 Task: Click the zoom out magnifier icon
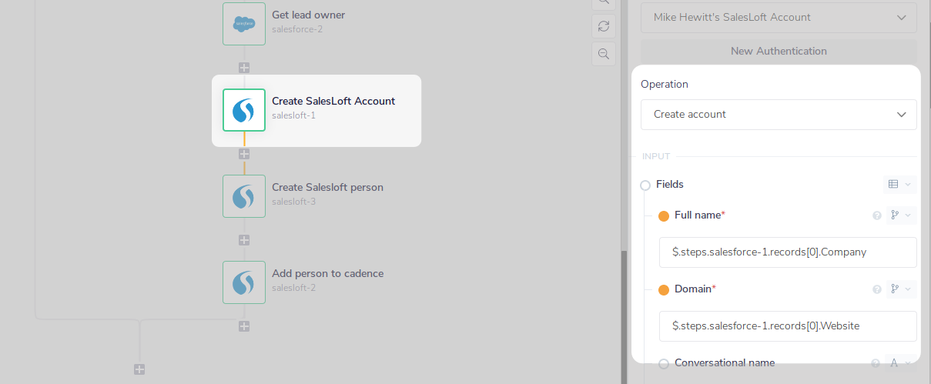pyautogui.click(x=604, y=54)
